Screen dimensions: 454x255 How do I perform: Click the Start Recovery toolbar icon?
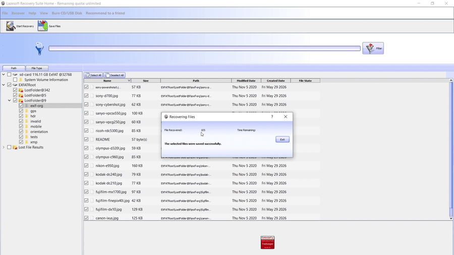(11, 26)
